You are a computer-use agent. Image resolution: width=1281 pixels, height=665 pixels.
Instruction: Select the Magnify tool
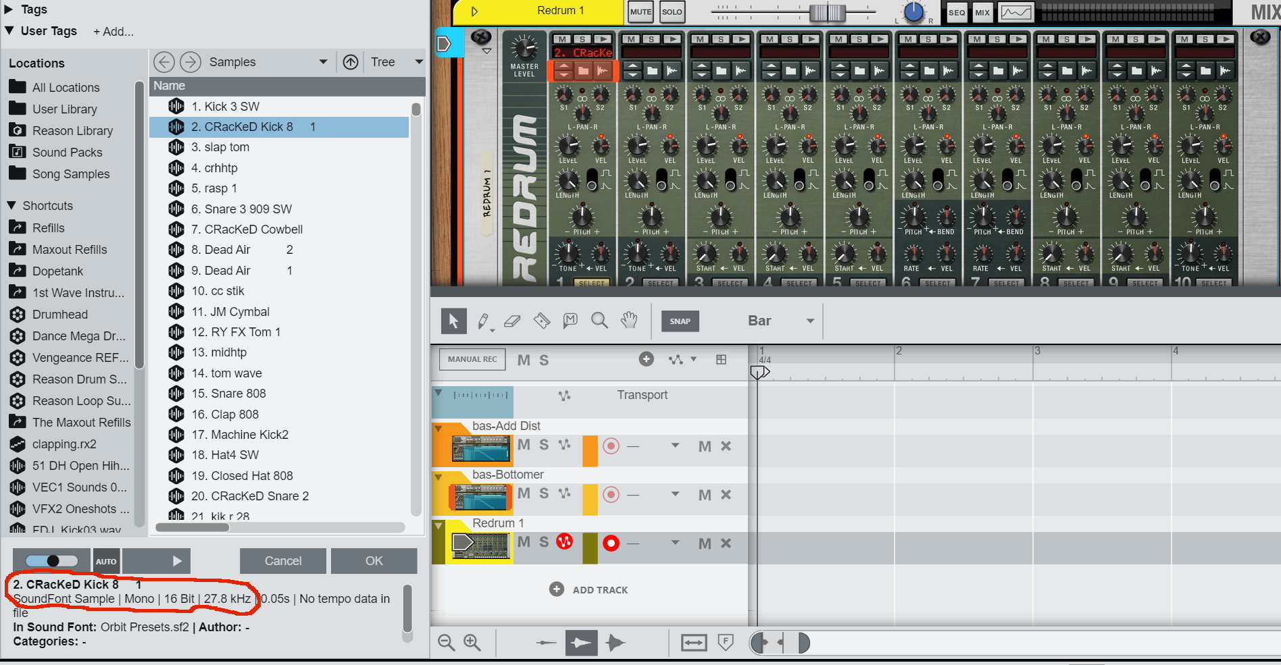click(599, 321)
